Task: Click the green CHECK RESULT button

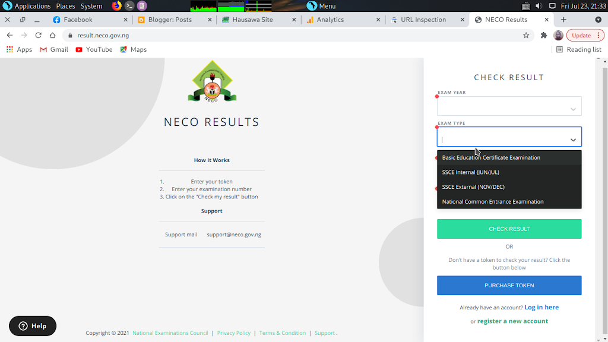Action: [x=509, y=229]
